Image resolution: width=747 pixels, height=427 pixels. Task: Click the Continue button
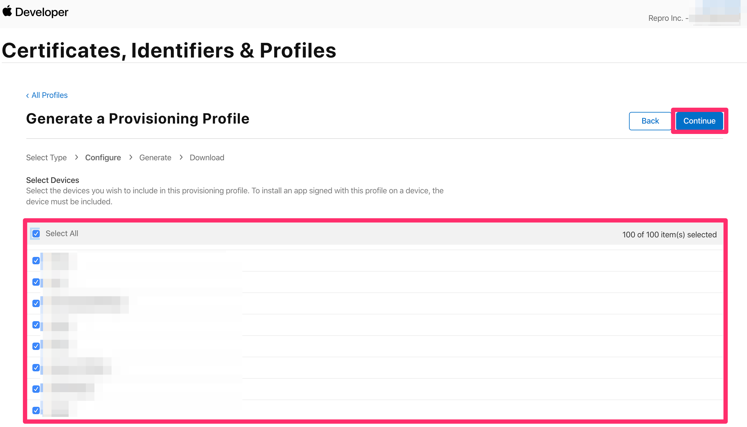[699, 121]
